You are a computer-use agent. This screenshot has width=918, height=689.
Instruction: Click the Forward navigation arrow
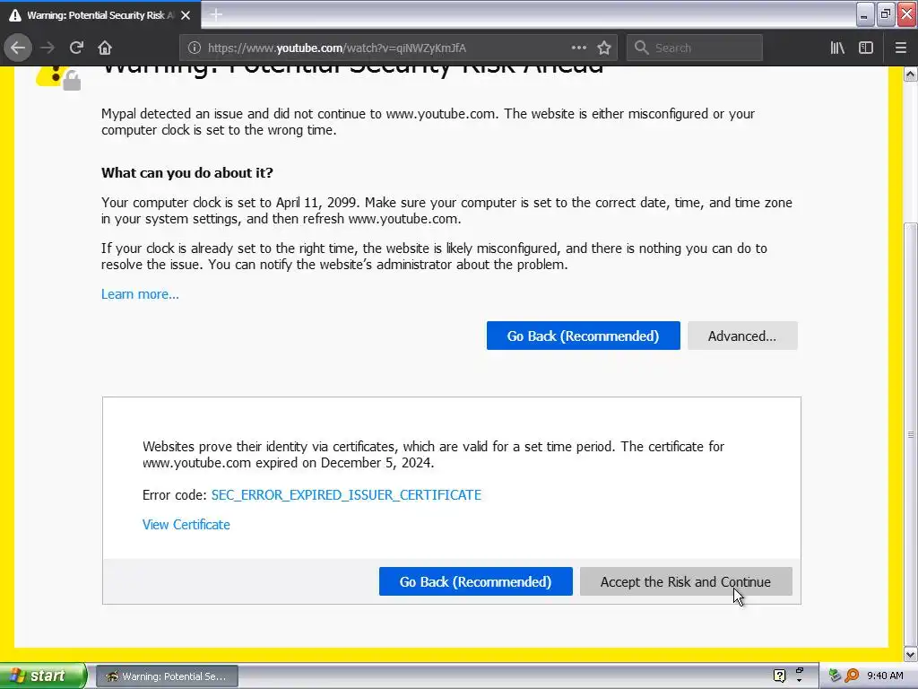click(x=48, y=48)
